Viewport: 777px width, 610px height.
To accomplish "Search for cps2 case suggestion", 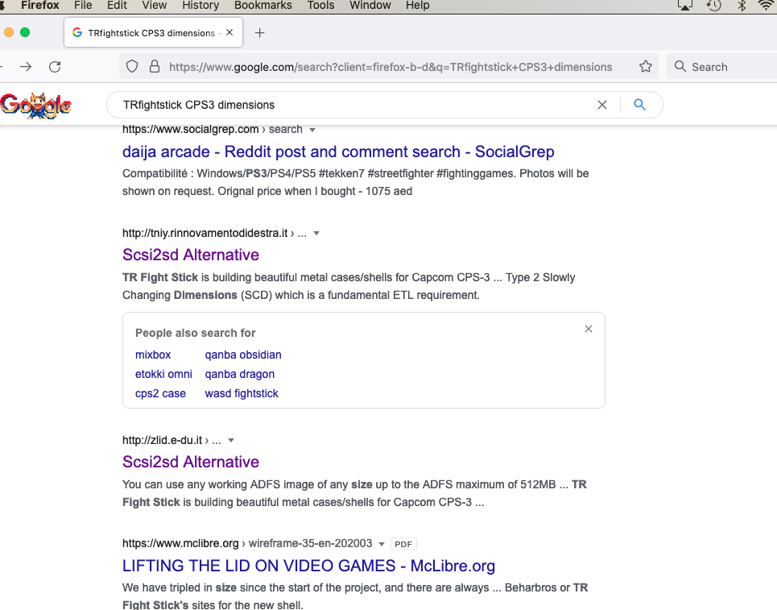I will pos(160,394).
